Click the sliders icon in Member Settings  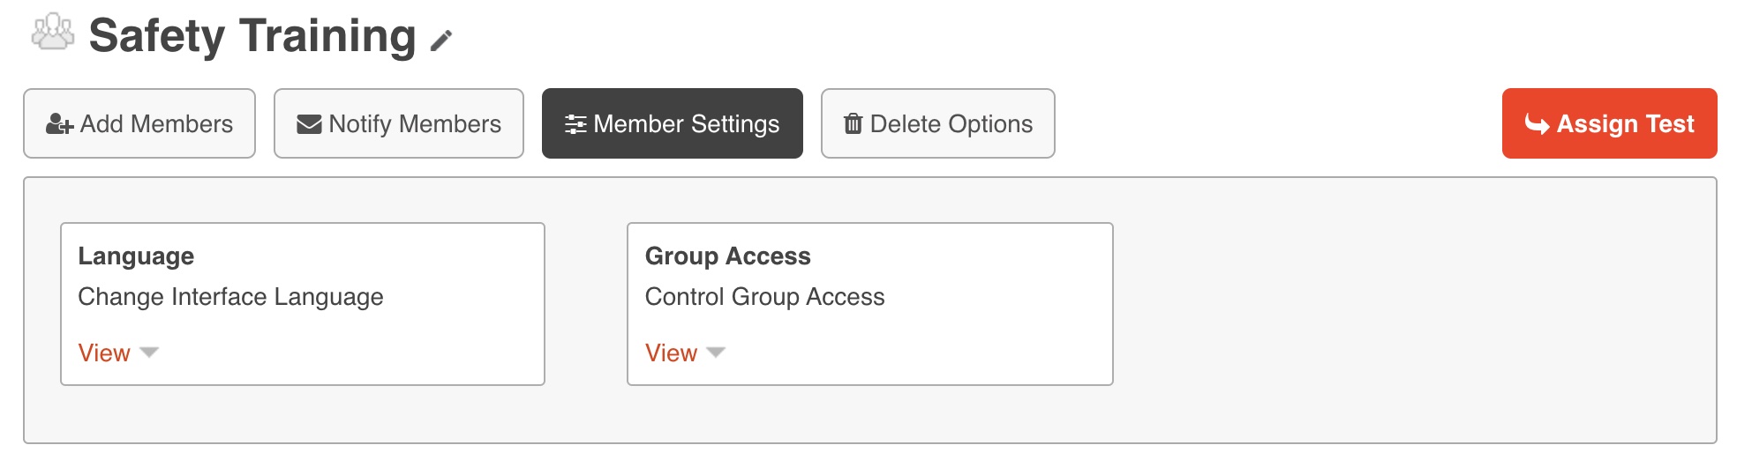(x=575, y=124)
